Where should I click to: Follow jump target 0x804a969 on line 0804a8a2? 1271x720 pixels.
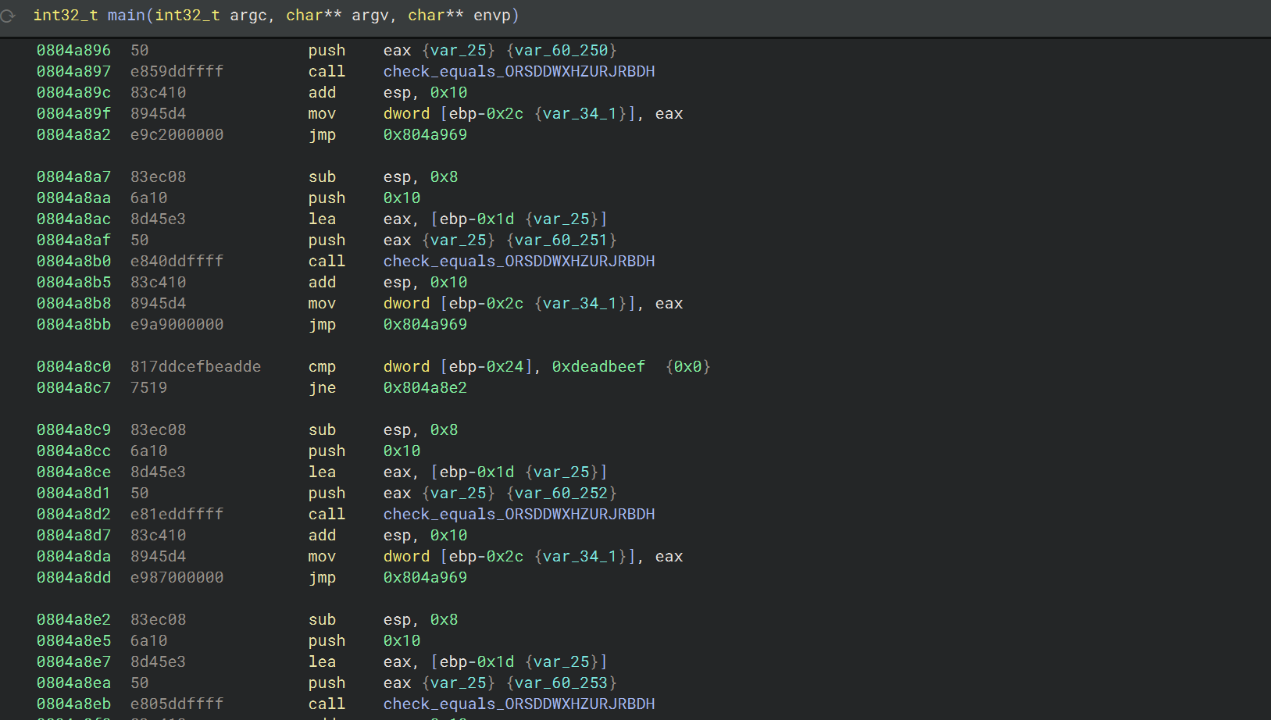click(x=425, y=135)
